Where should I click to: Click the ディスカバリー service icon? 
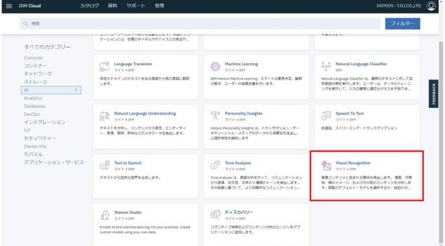(215, 215)
